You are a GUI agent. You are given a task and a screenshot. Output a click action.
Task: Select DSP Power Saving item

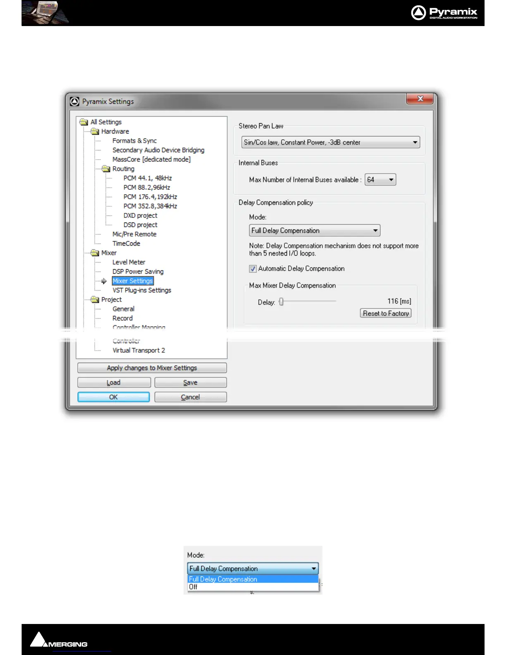click(138, 272)
